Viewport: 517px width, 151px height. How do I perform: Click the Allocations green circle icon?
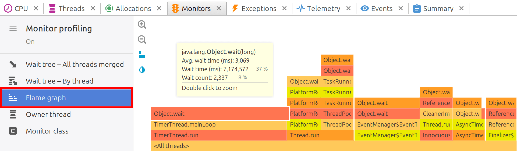tap(109, 9)
